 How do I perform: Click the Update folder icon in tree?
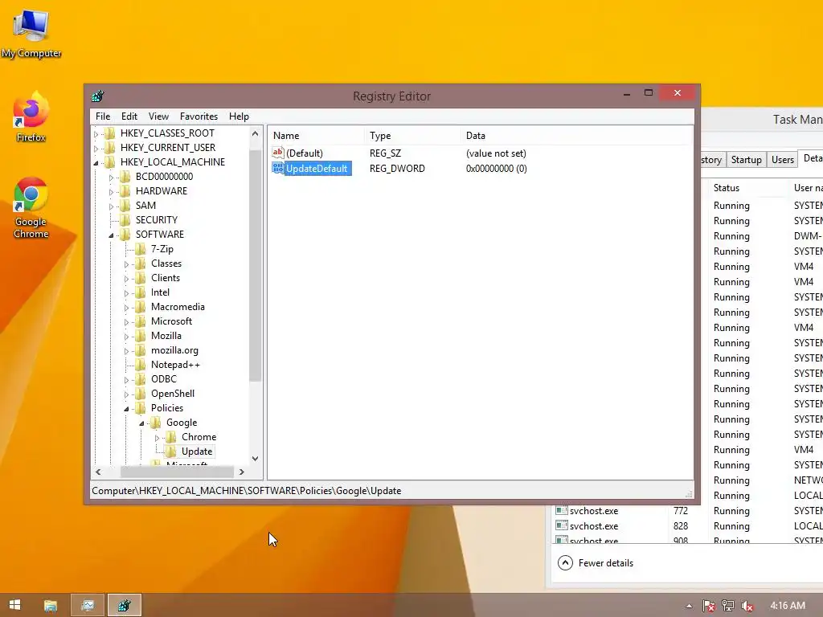point(171,452)
